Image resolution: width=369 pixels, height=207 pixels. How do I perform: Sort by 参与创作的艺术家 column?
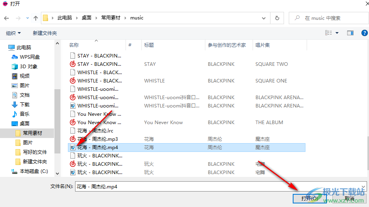pyautogui.click(x=227, y=45)
